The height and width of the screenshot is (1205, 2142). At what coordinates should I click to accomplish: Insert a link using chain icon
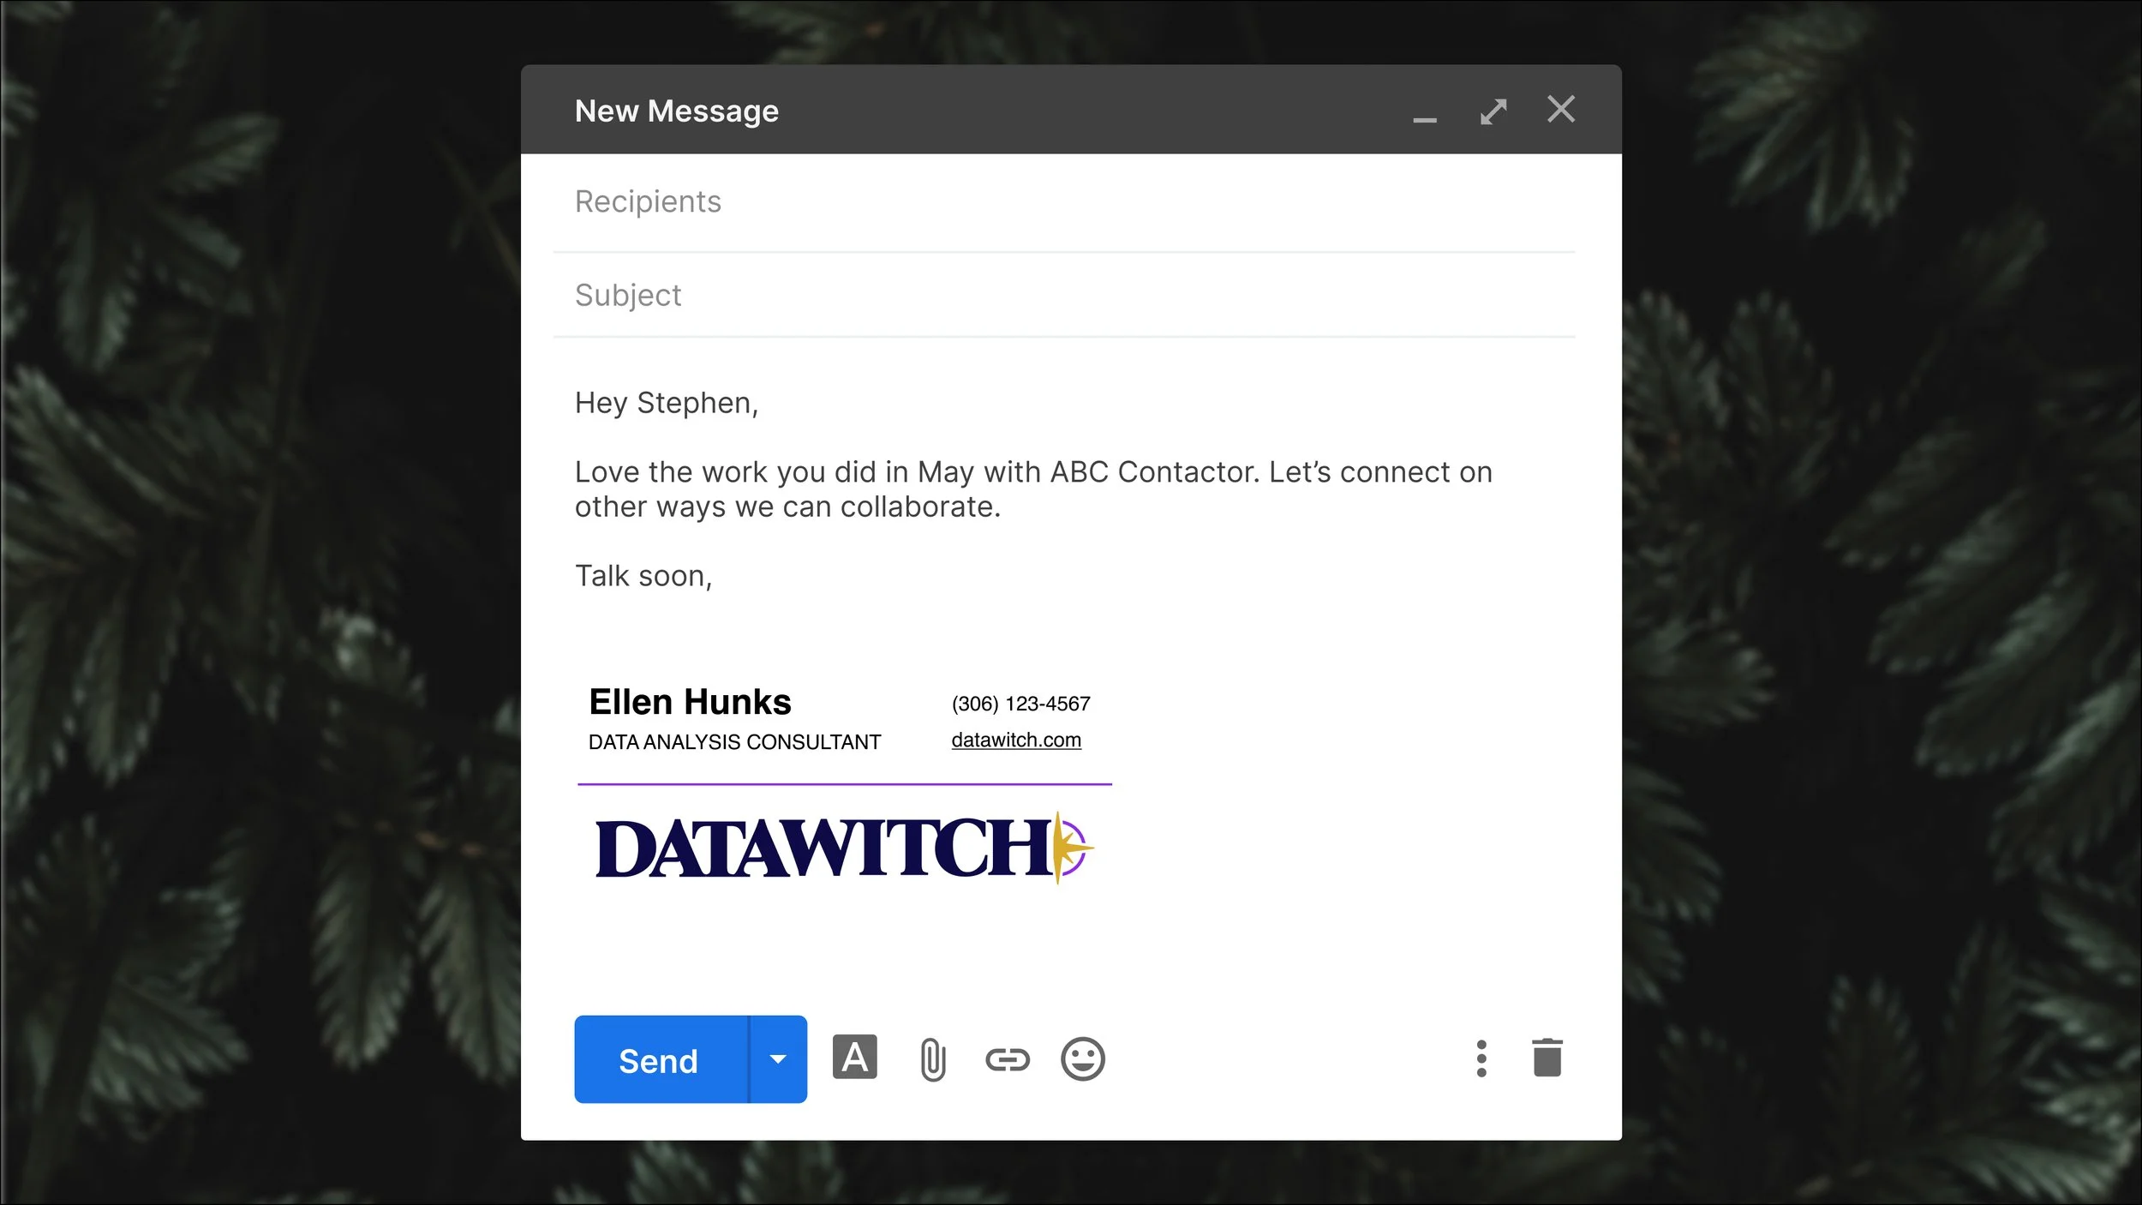pyautogui.click(x=1008, y=1060)
